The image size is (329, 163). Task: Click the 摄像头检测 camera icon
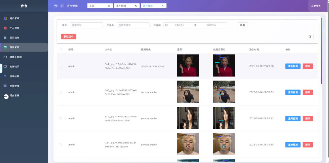click(x=5, y=57)
